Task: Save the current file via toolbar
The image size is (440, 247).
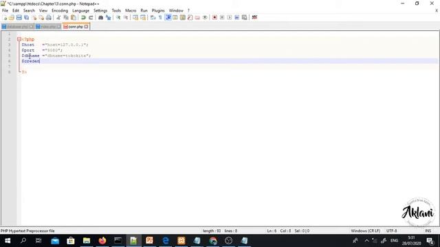Action: tap(19, 18)
